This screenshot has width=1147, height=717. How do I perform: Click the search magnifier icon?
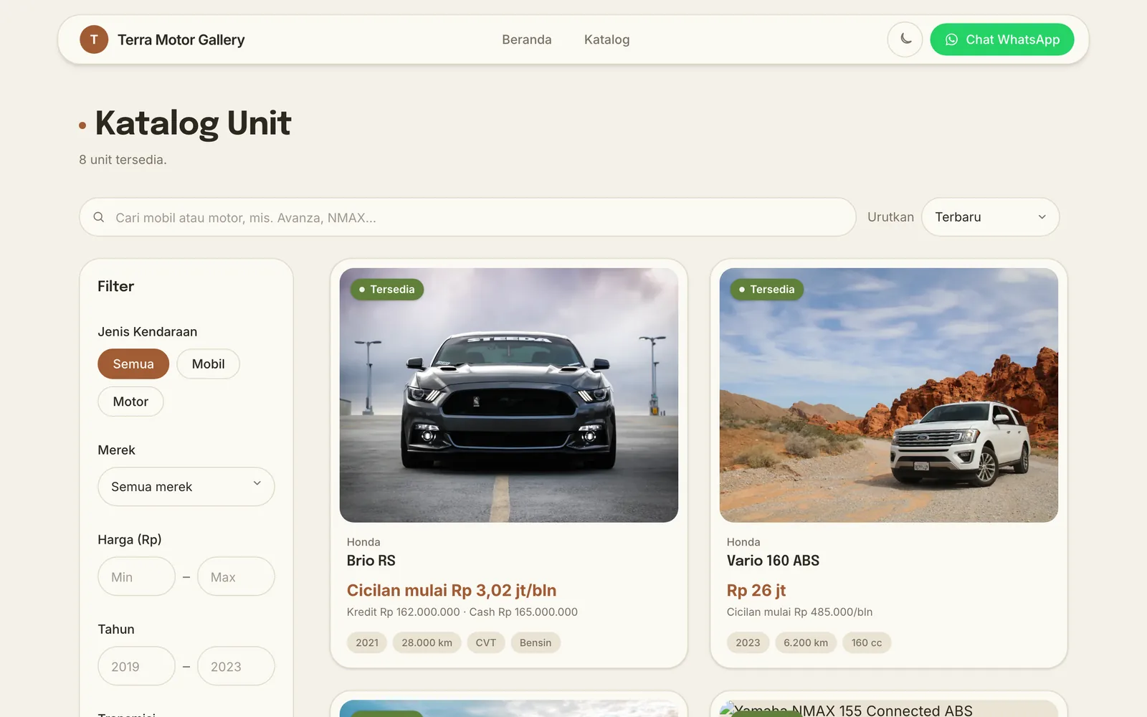(x=99, y=217)
